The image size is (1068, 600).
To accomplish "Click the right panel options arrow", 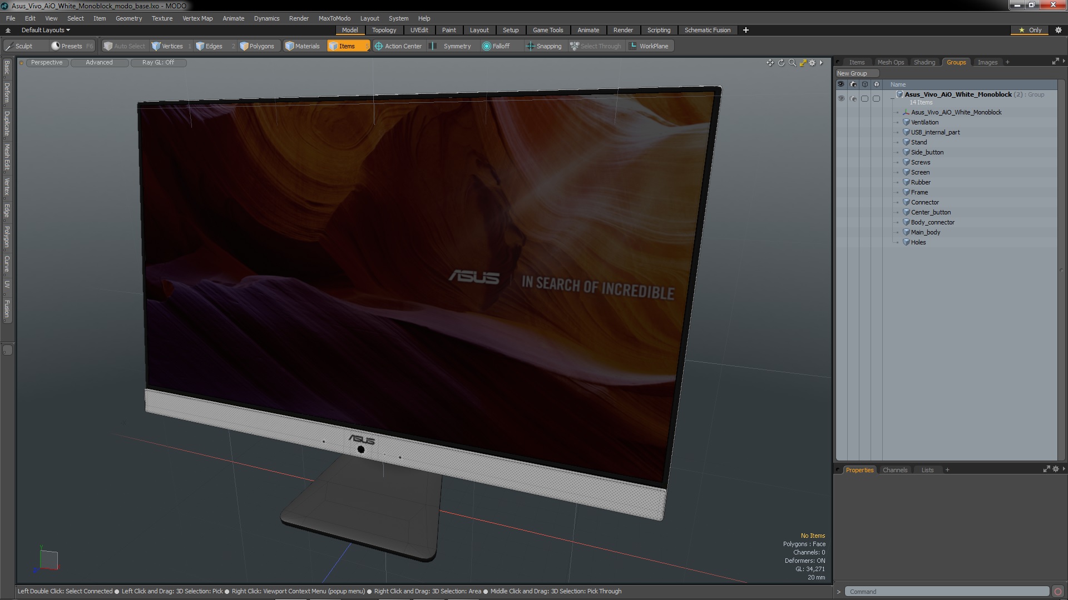I will point(1064,62).
